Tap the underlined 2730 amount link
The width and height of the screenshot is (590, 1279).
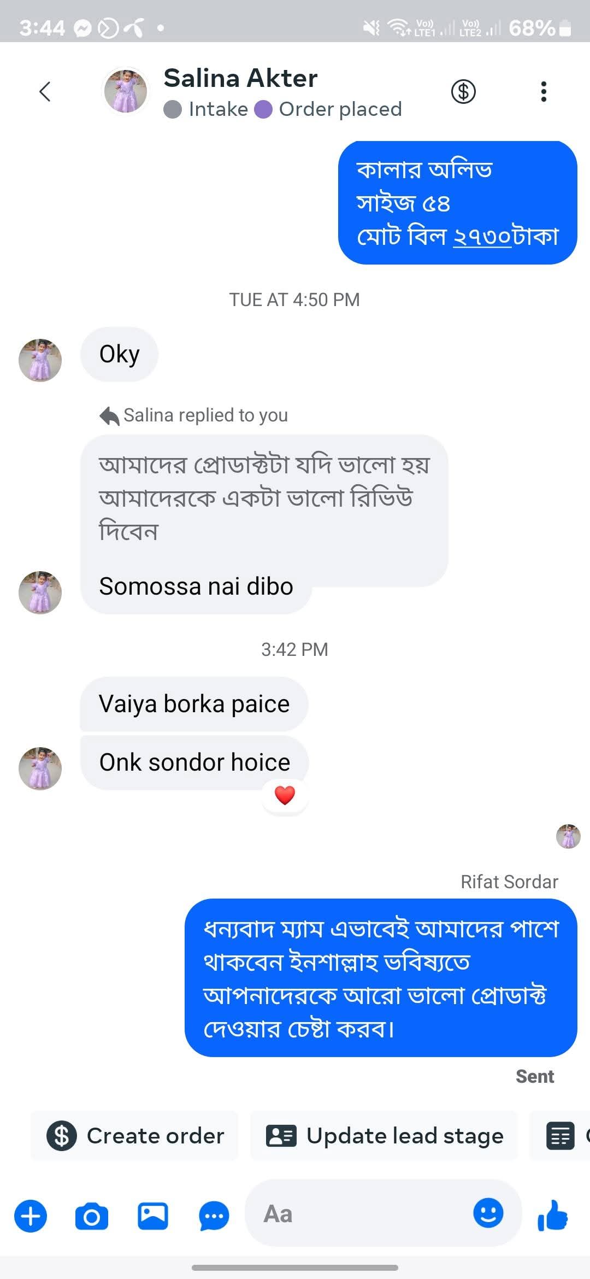[482, 237]
